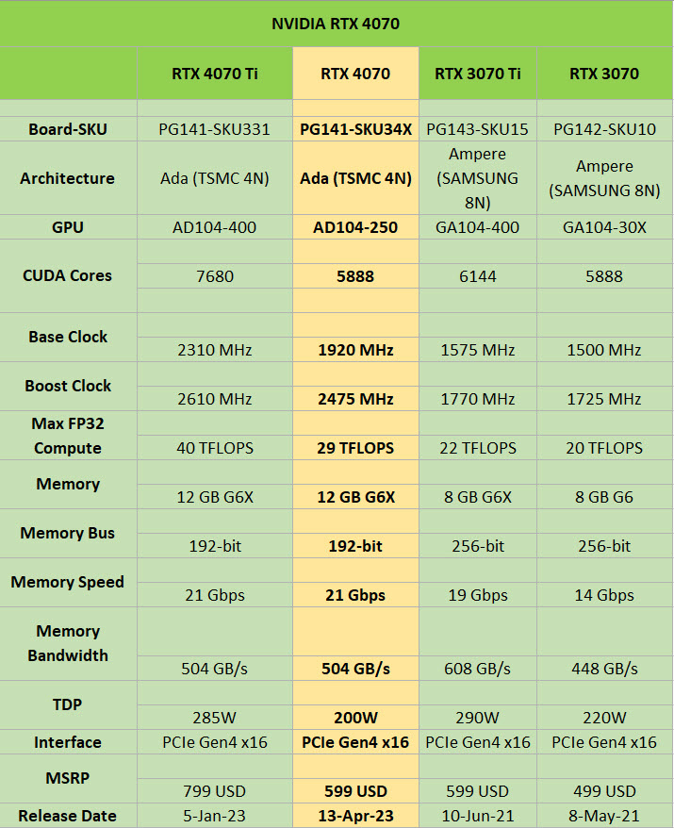The image size is (674, 828).
Task: Select the 13-Apr-23 release date cell
Action: tap(355, 816)
